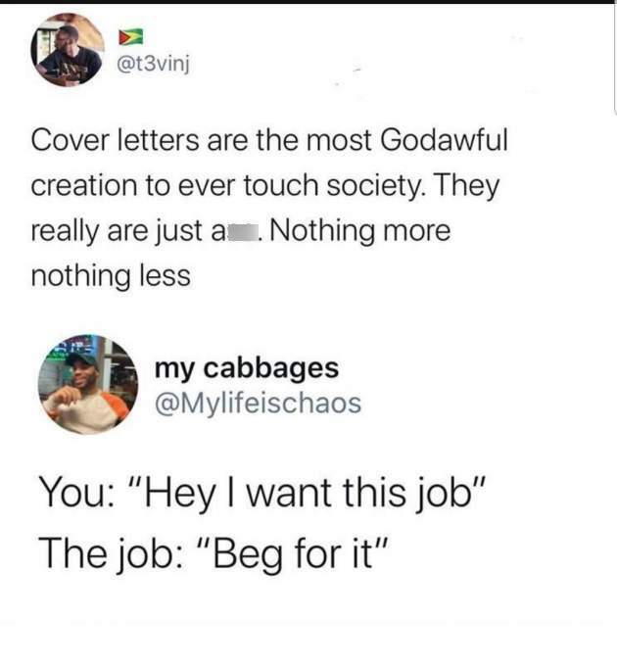This screenshot has width=617, height=668.
Task: Select the 'my cabbages' display name
Action: tap(247, 368)
